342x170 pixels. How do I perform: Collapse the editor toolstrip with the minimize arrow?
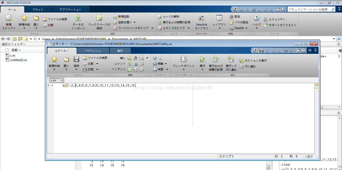click(315, 50)
